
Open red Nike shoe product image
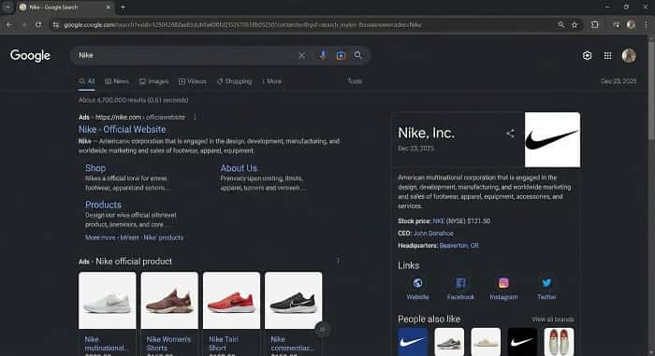(231, 301)
